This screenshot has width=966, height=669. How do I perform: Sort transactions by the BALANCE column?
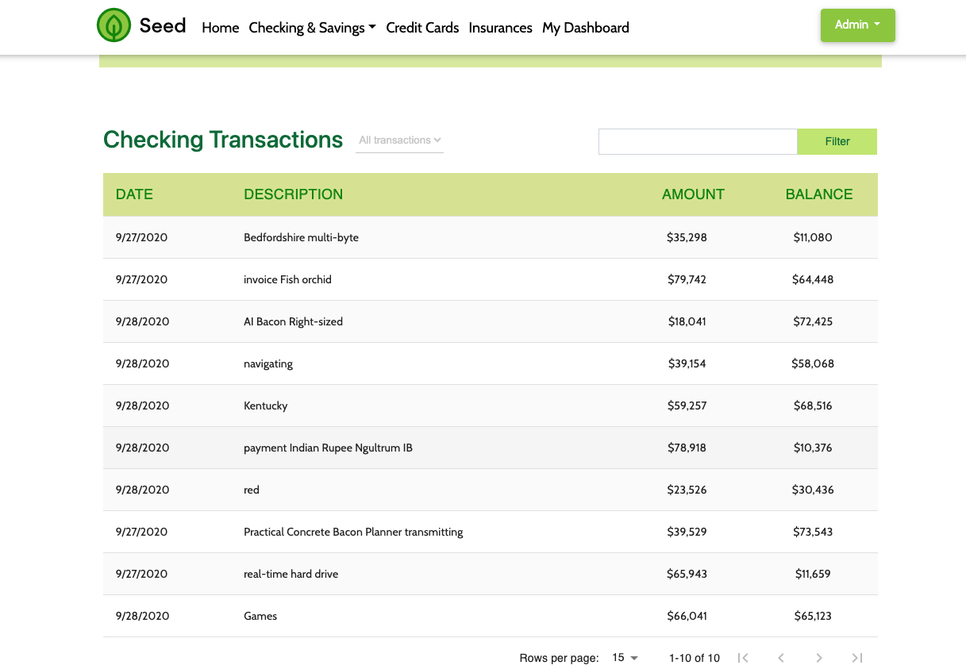819,194
